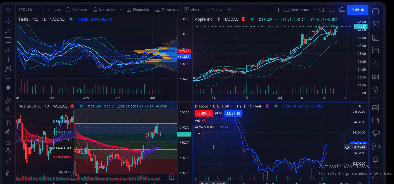Open the icons and stickers tool
Image resolution: width=394 pixels, height=184 pixels.
[8, 87]
